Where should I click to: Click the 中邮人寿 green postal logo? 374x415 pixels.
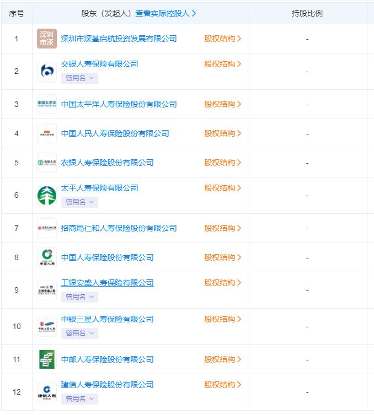(47, 359)
